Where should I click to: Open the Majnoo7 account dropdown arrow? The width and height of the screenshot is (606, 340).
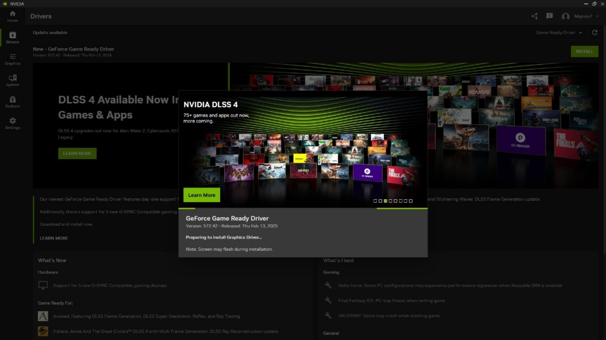click(597, 16)
